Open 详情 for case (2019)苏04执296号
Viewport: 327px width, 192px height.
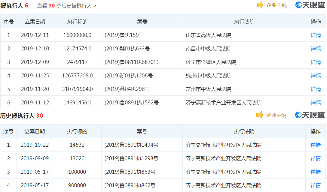point(316,89)
